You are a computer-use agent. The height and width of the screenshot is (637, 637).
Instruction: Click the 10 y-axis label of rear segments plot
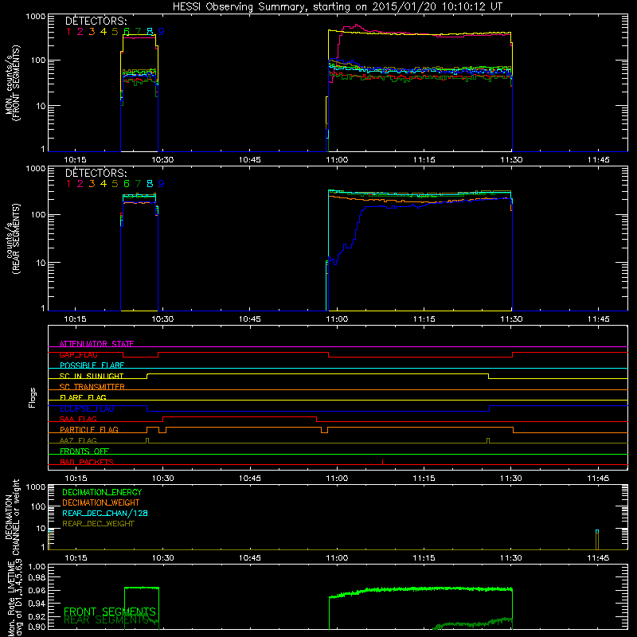pos(41,263)
